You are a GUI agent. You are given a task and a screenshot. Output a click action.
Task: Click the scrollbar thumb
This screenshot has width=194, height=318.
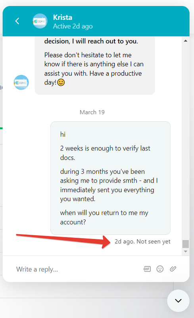[x=186, y=244]
